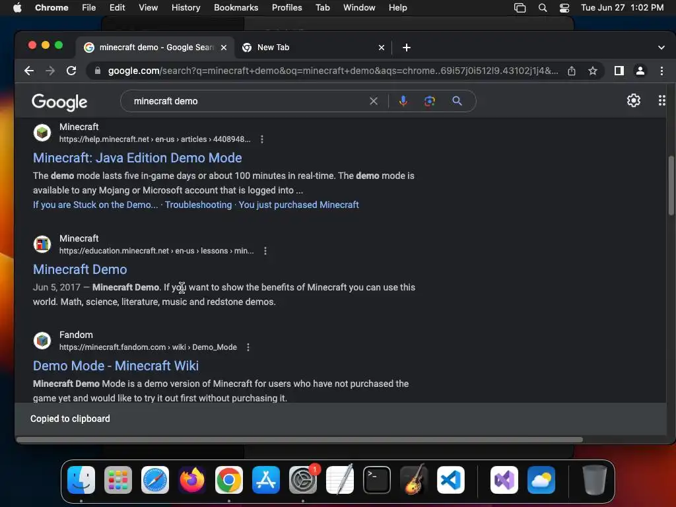Open Minecraft: Java Edition Demo Mode result
The height and width of the screenshot is (507, 676).
pos(137,158)
